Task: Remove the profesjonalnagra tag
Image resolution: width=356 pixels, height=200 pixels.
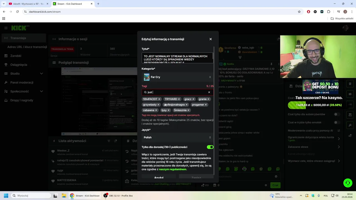Action: pyautogui.click(x=186, y=105)
